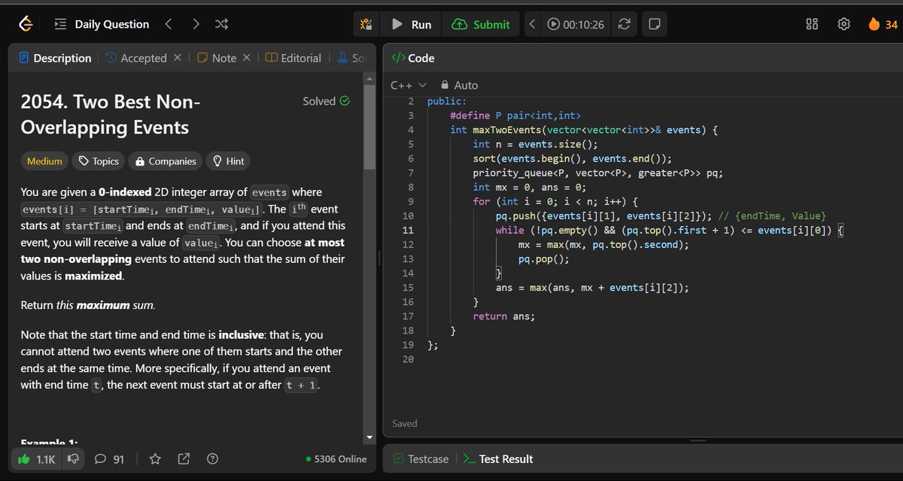Image resolution: width=903 pixels, height=481 pixels.
Task: Close the Note tab
Action: click(246, 58)
